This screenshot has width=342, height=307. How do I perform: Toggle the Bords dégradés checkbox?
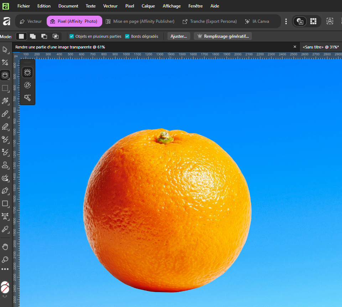pos(127,36)
